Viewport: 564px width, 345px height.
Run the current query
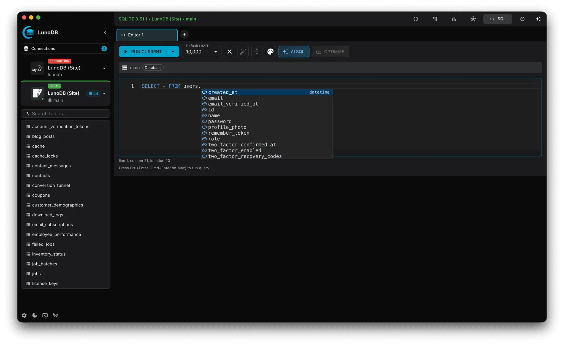143,51
